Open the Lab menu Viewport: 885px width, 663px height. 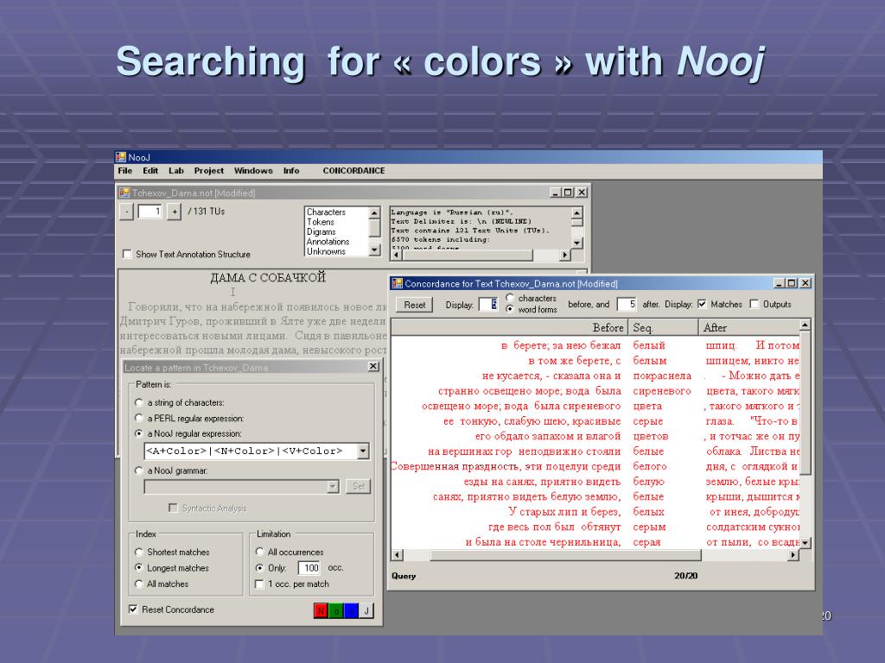click(x=176, y=171)
